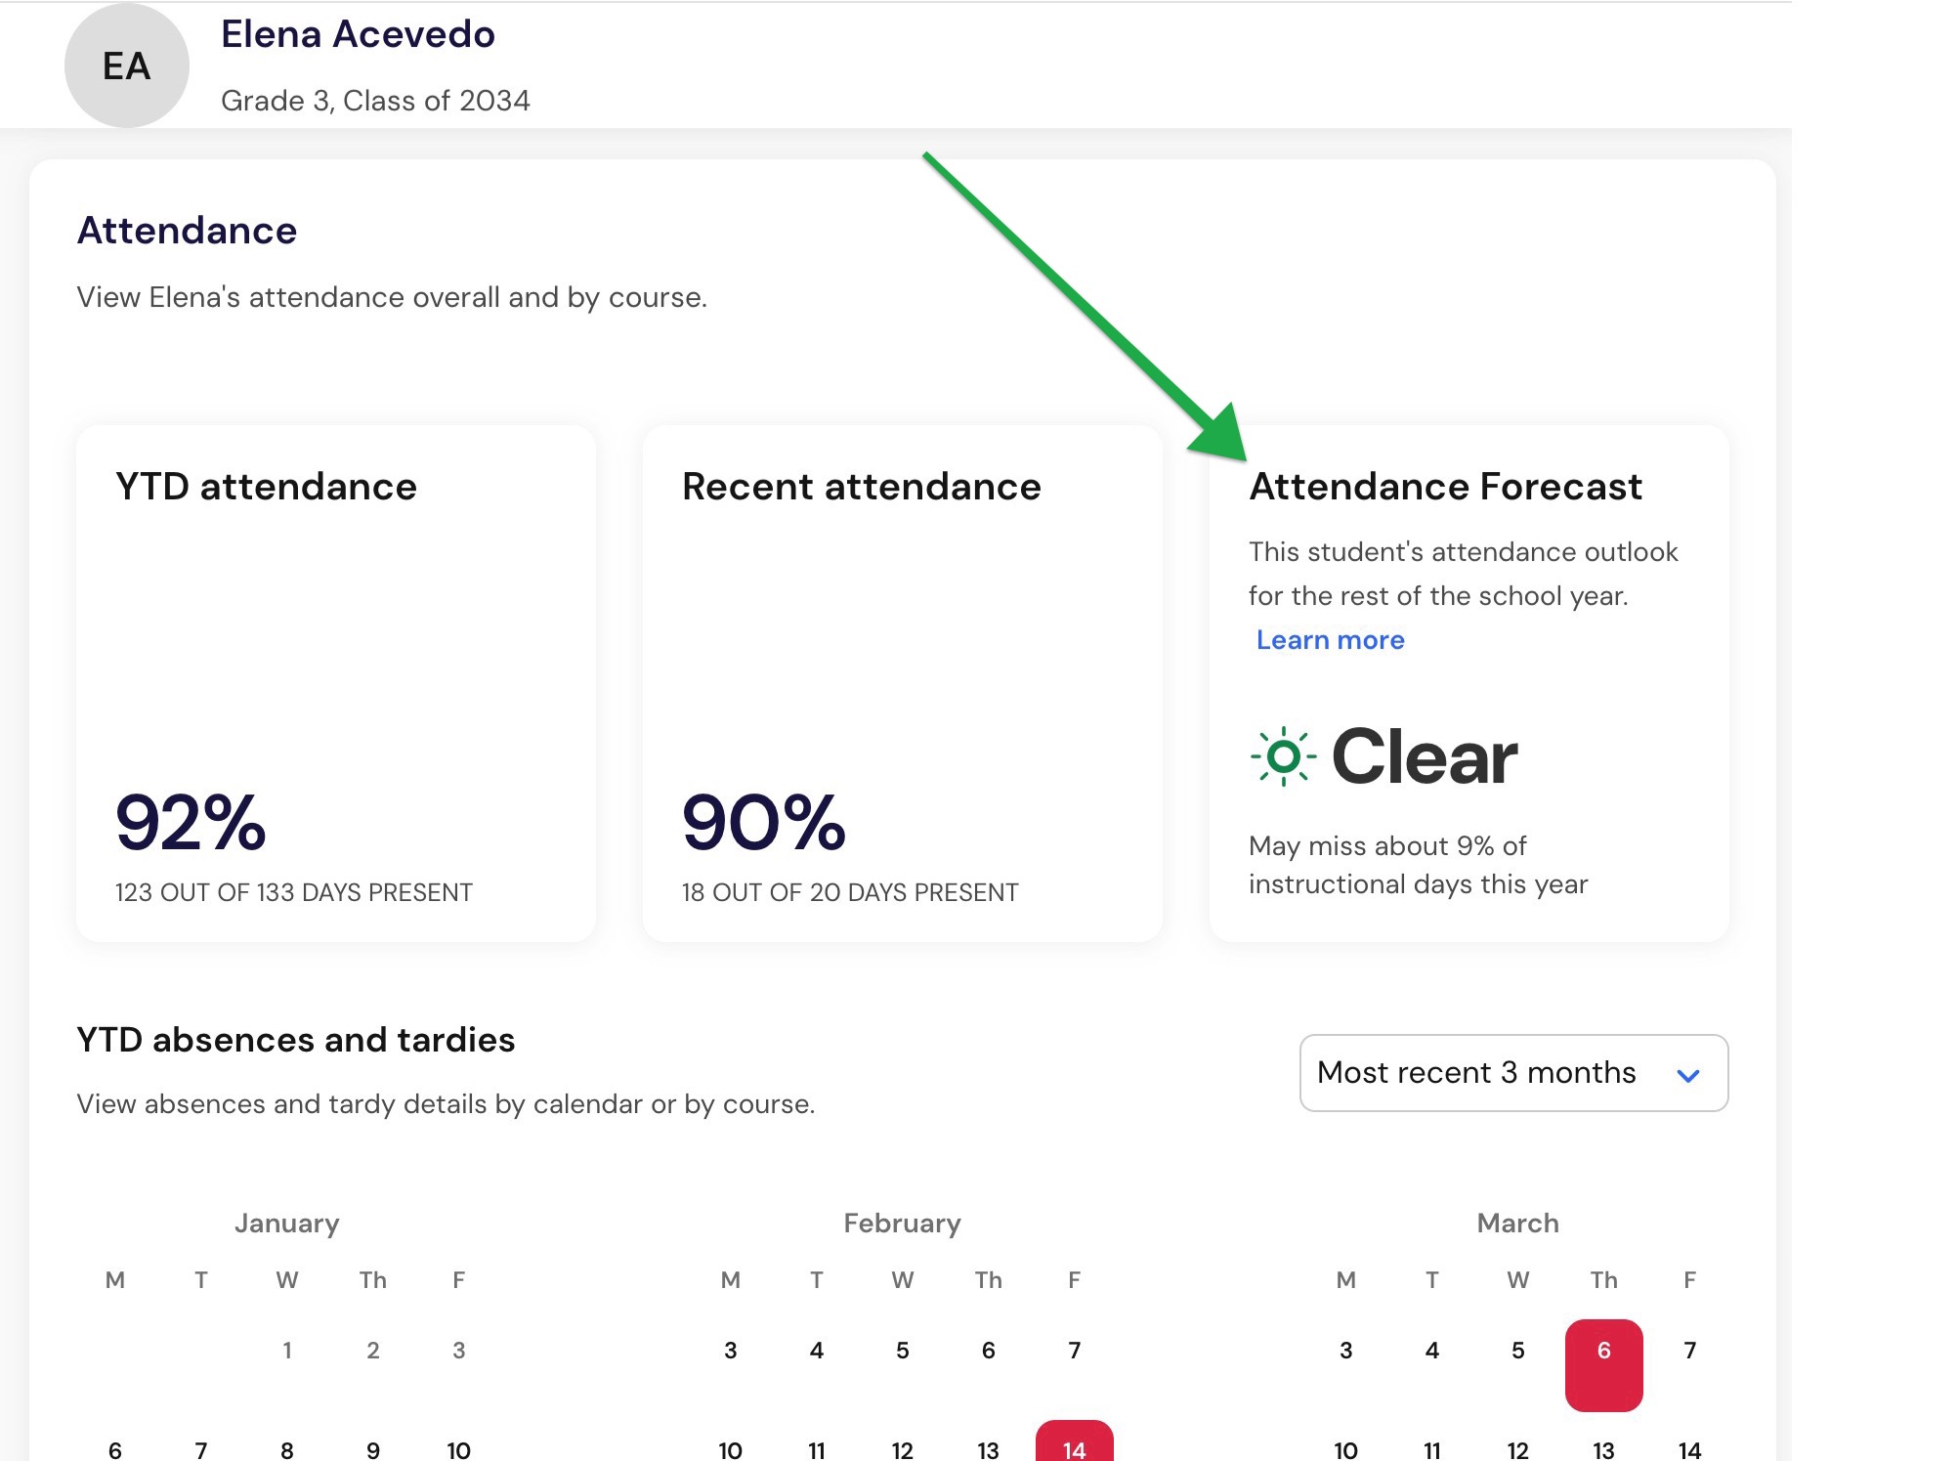Select the red March 6 absence day
Screen dimensions: 1958x1461
tap(1603, 1364)
